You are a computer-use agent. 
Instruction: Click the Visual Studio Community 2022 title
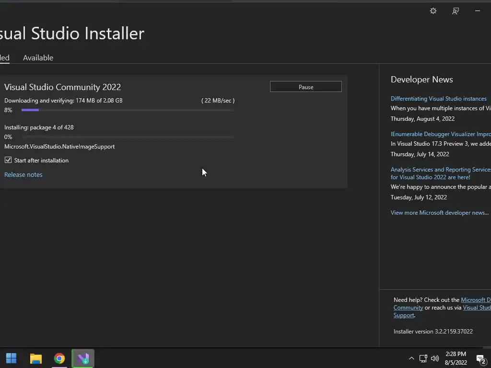(63, 87)
